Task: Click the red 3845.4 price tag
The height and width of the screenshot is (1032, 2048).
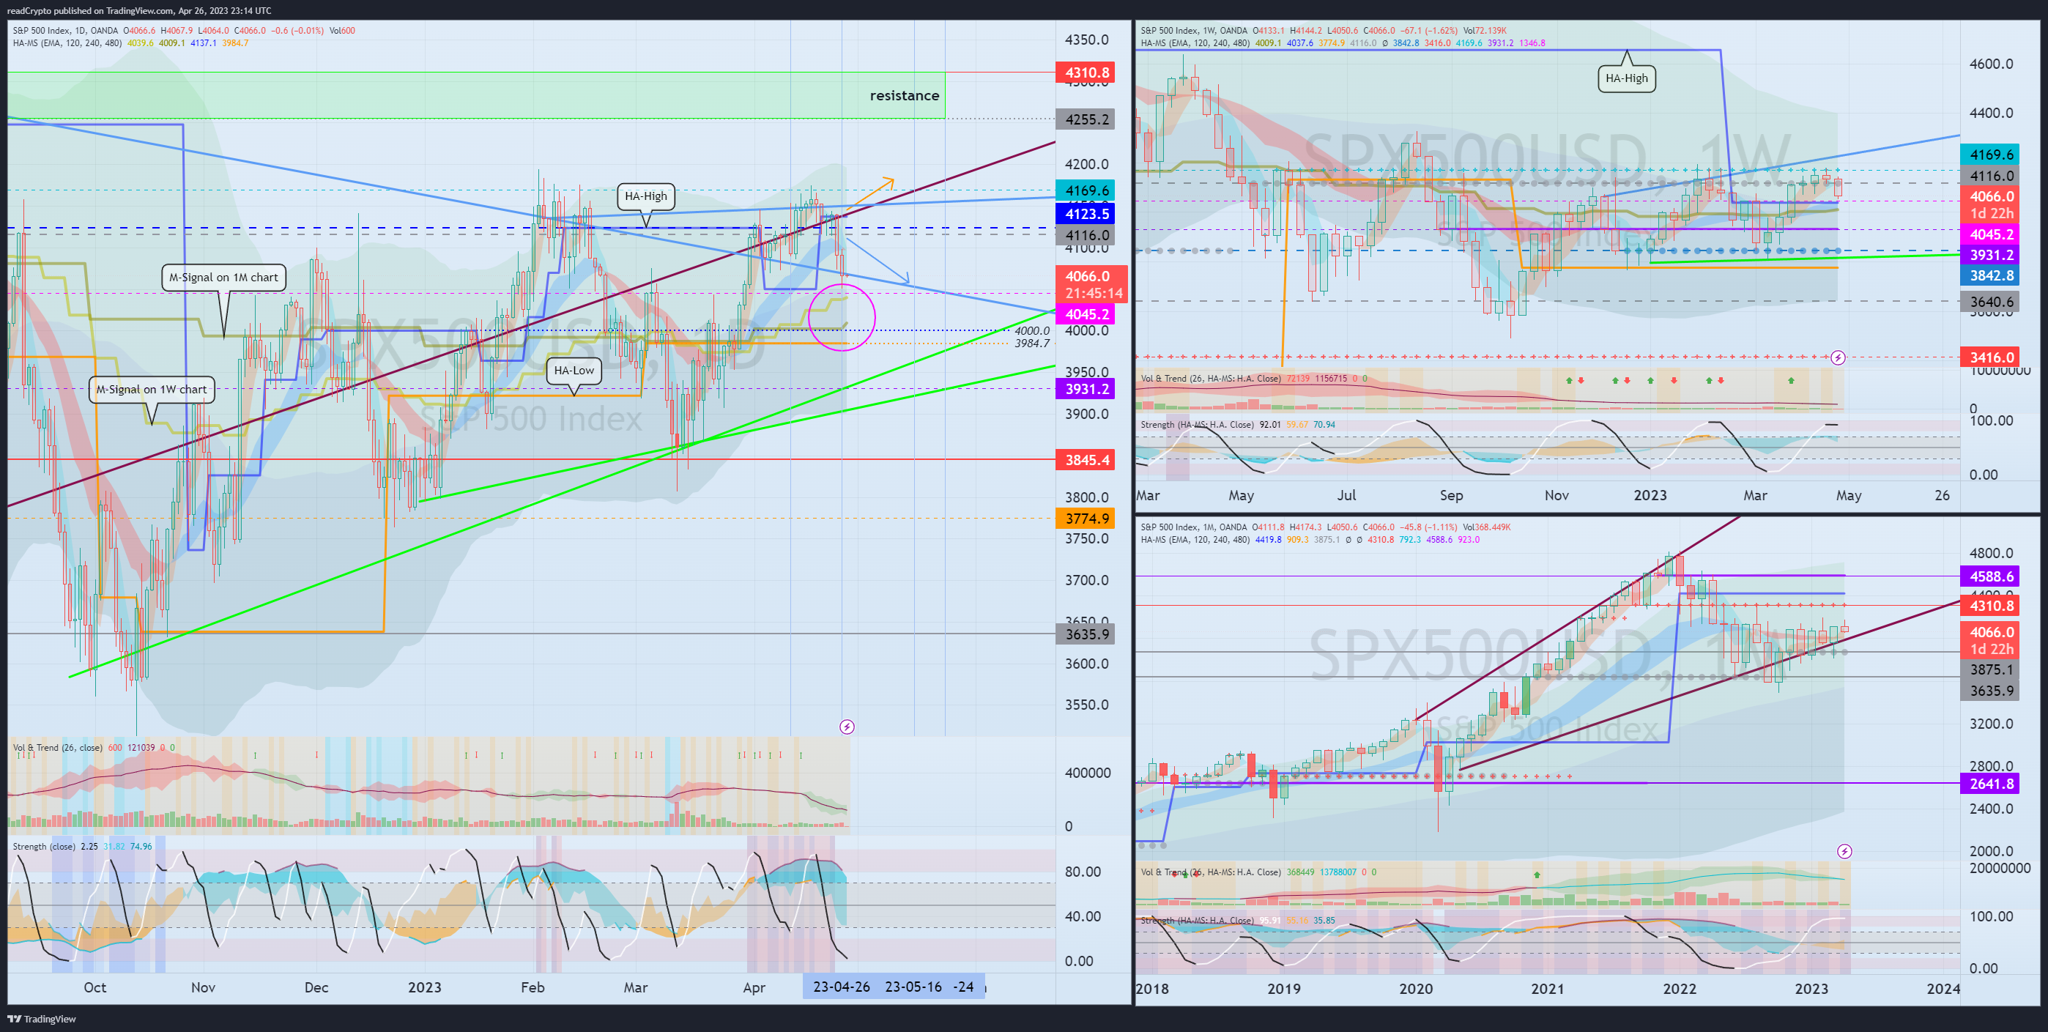Action: point(1086,459)
